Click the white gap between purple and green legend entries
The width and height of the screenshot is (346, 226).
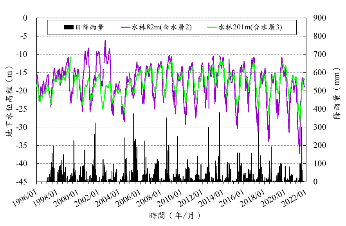point(200,27)
